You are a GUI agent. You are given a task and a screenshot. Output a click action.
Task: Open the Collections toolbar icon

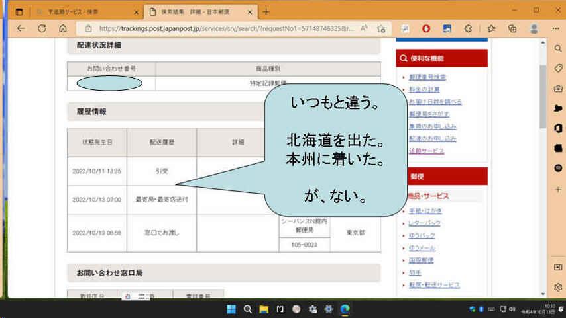[x=512, y=28]
